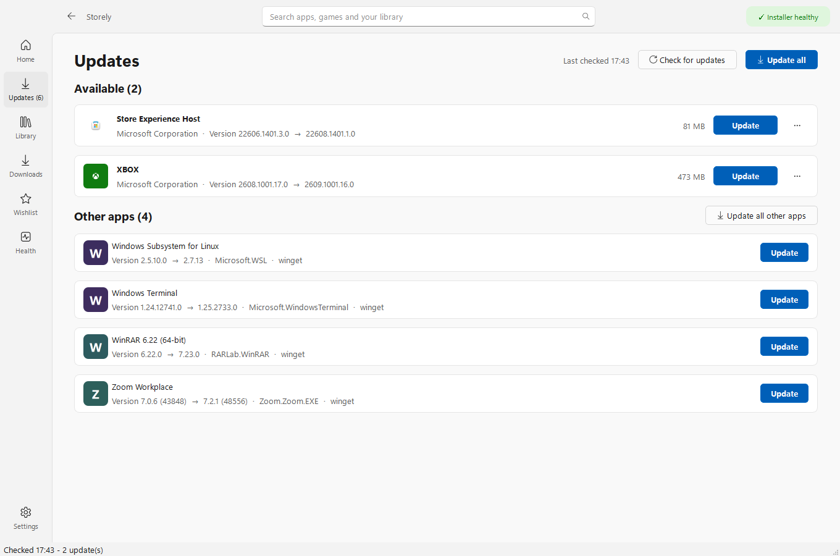Click Update all other apps

(762, 216)
